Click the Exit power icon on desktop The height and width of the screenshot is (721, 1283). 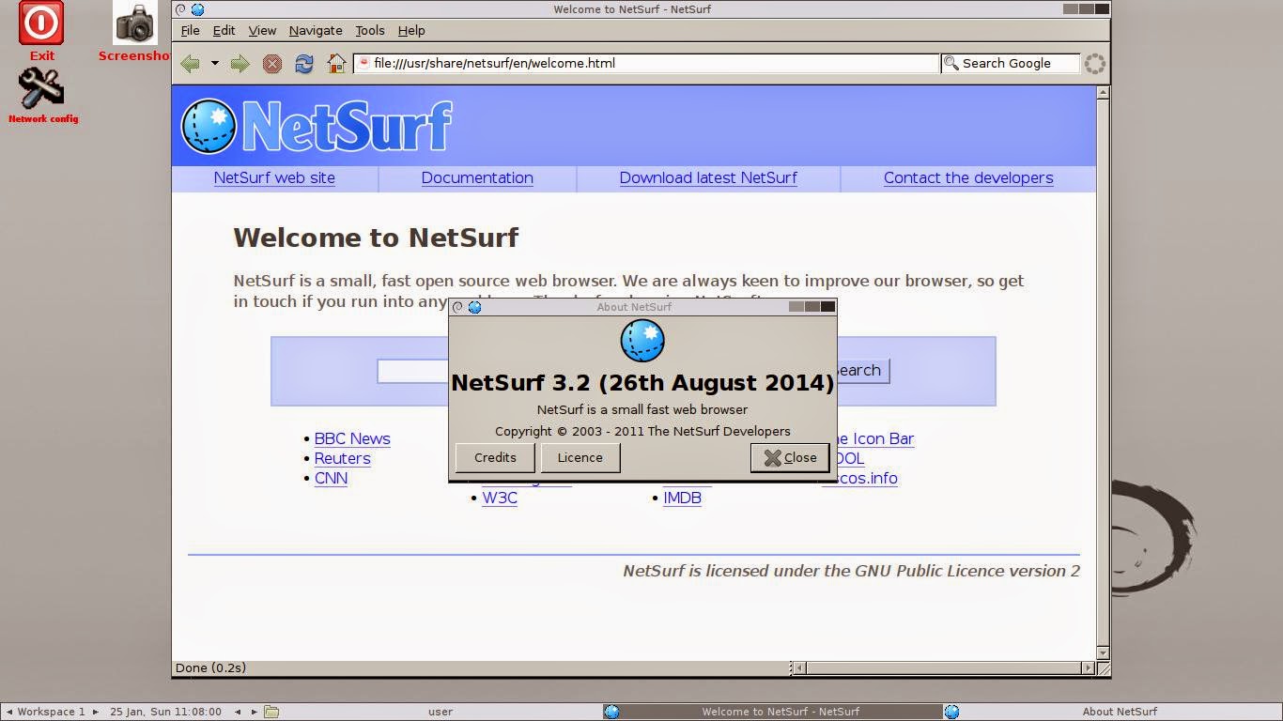(41, 23)
